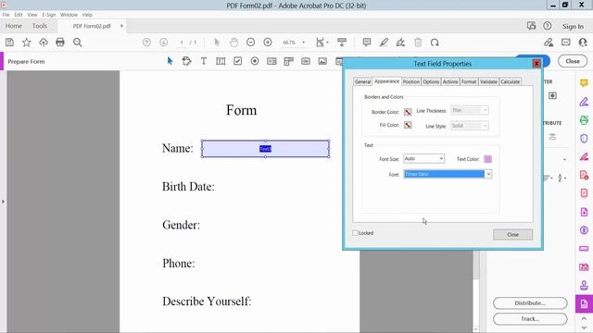Switch to the General tab

(x=362, y=81)
